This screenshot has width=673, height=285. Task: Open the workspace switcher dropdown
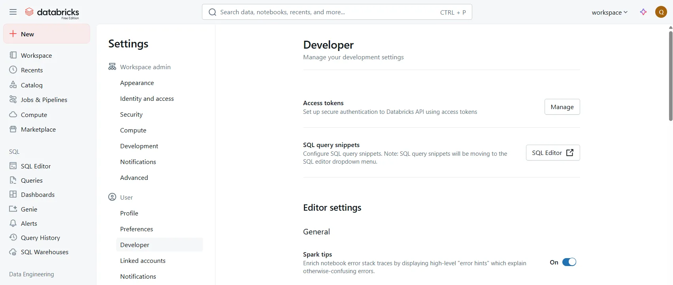coord(609,12)
